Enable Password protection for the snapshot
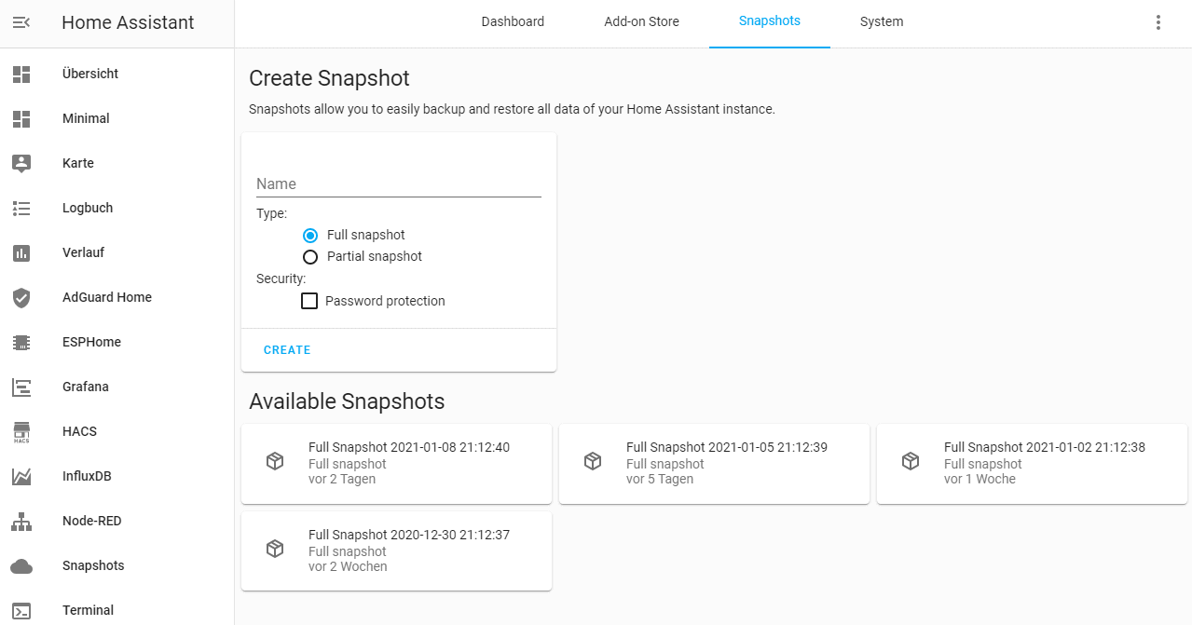 [309, 301]
